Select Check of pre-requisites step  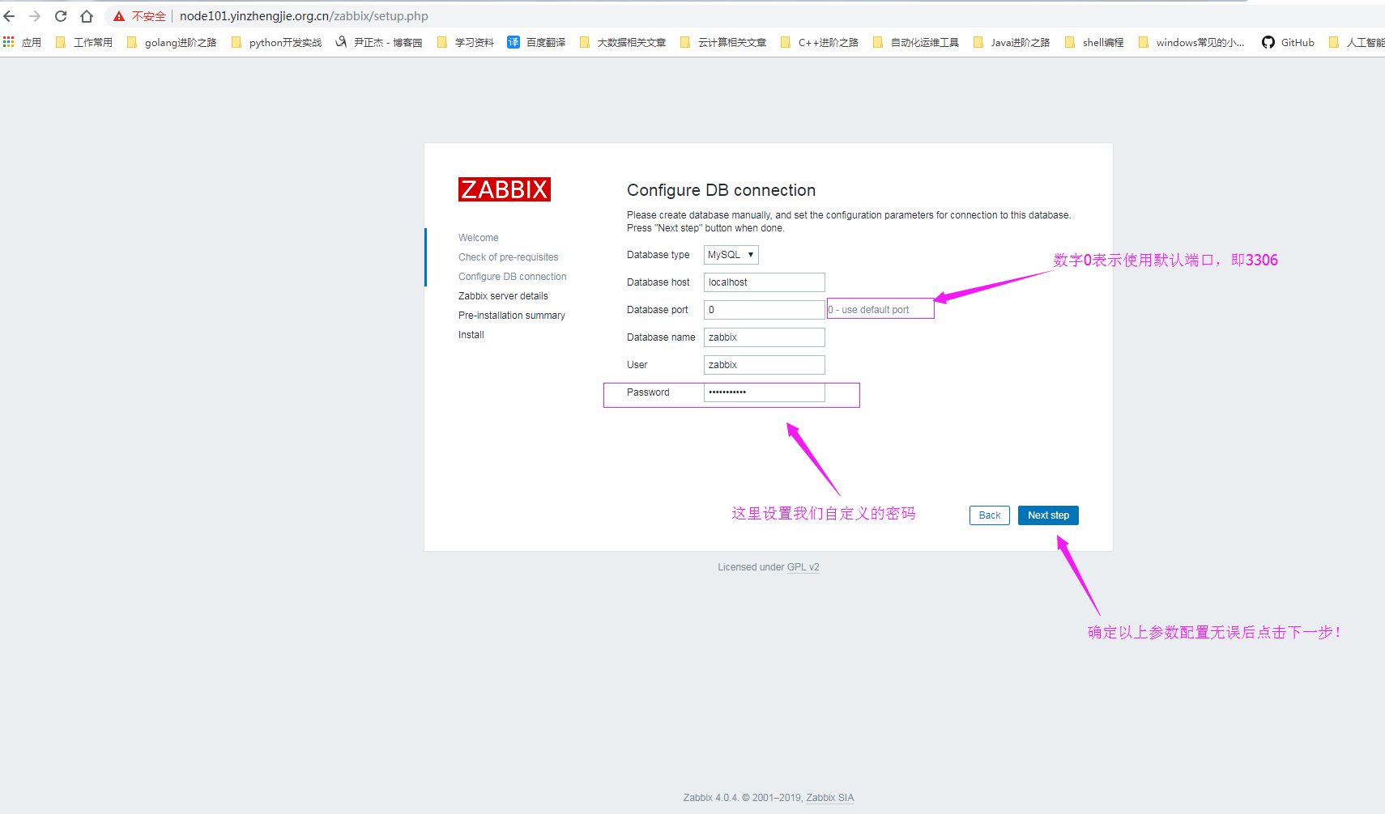coord(509,257)
